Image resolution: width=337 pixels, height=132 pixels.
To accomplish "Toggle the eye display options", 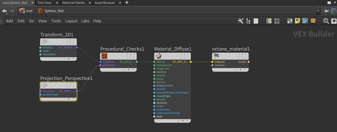I will (334, 21).
